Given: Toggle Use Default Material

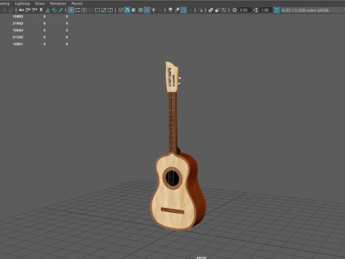Looking at the screenshot, I should click(134, 10).
